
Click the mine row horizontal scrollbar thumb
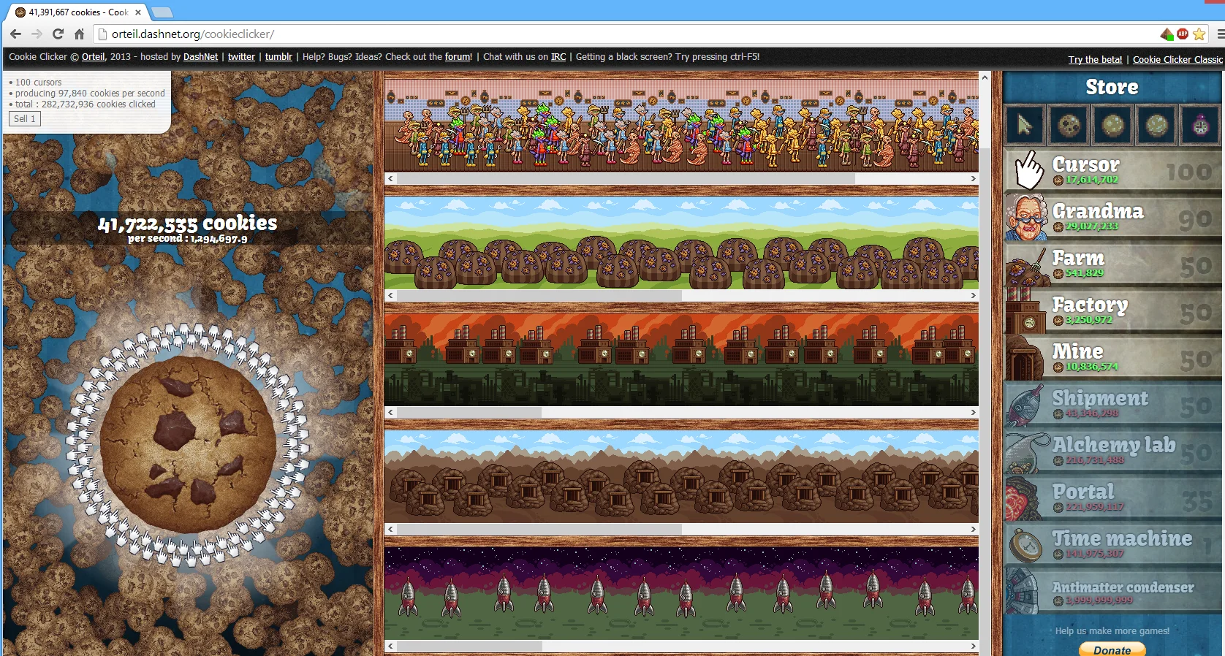(x=539, y=529)
